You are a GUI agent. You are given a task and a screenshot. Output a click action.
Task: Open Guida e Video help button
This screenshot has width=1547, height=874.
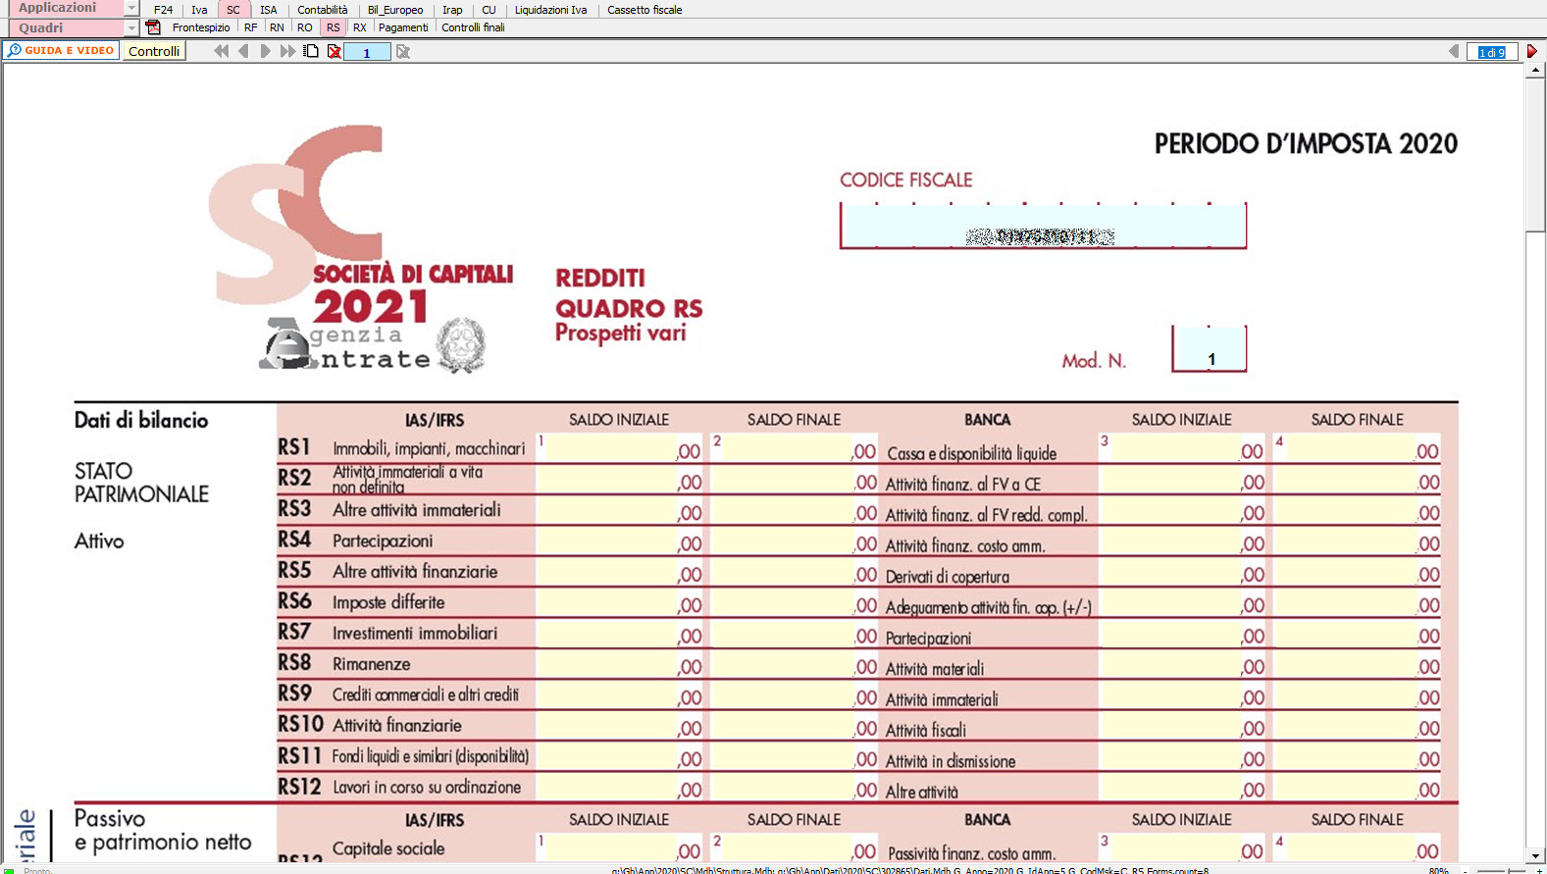pos(61,50)
